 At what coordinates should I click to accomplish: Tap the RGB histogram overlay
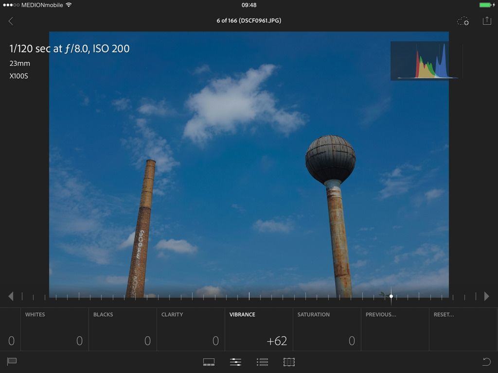coord(426,61)
